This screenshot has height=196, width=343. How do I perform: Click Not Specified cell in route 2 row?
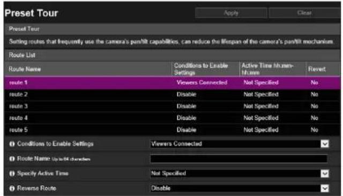(261, 95)
